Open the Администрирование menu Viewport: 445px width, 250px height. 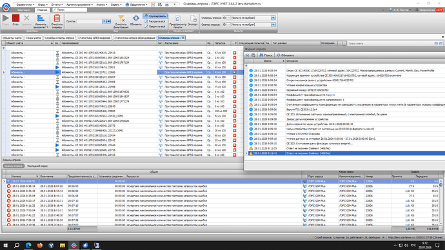[79, 5]
